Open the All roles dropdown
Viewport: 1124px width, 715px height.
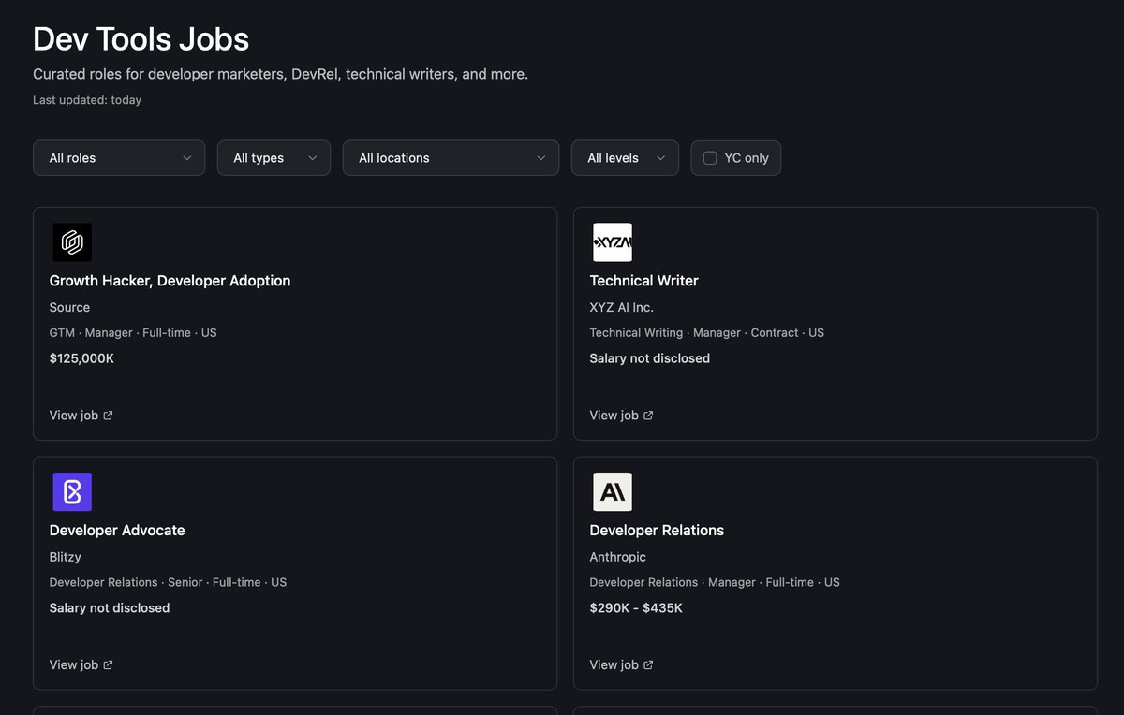pyautogui.click(x=119, y=158)
